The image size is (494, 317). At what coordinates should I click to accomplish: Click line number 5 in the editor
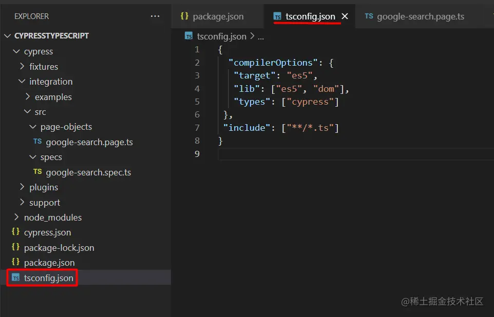[x=197, y=102]
